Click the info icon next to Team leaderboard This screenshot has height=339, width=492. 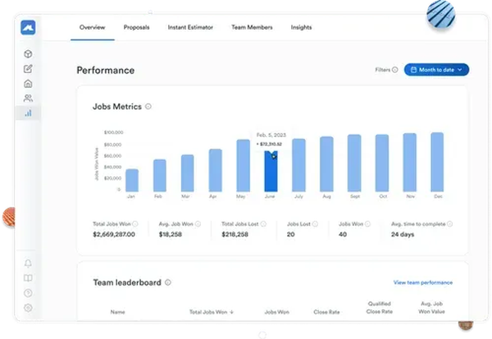[x=168, y=282]
